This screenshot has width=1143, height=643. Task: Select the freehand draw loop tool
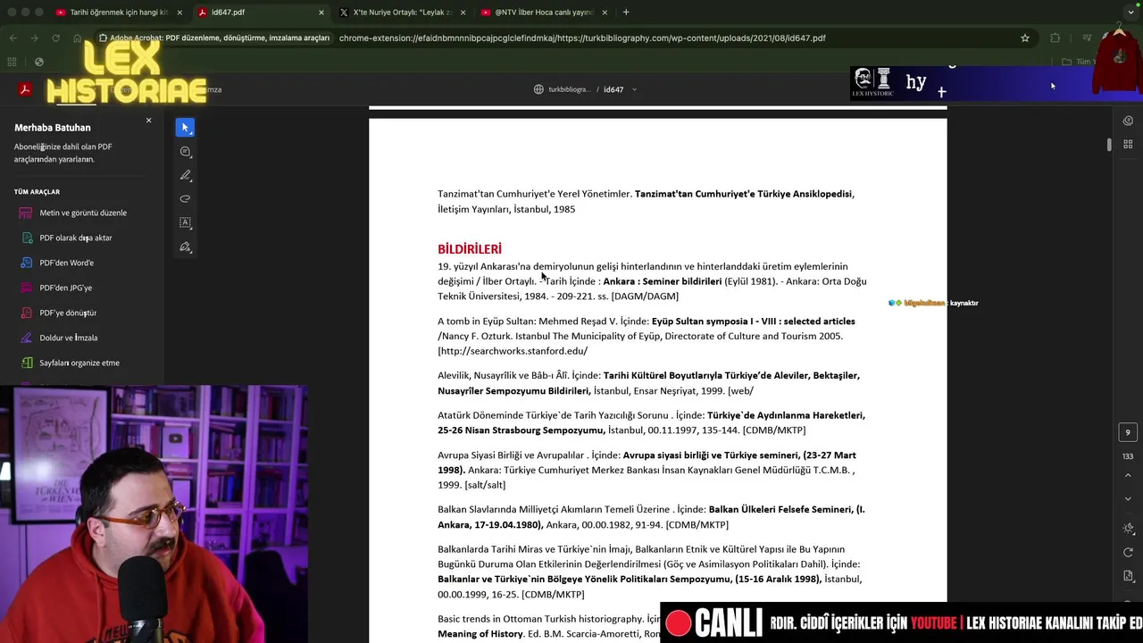185,199
